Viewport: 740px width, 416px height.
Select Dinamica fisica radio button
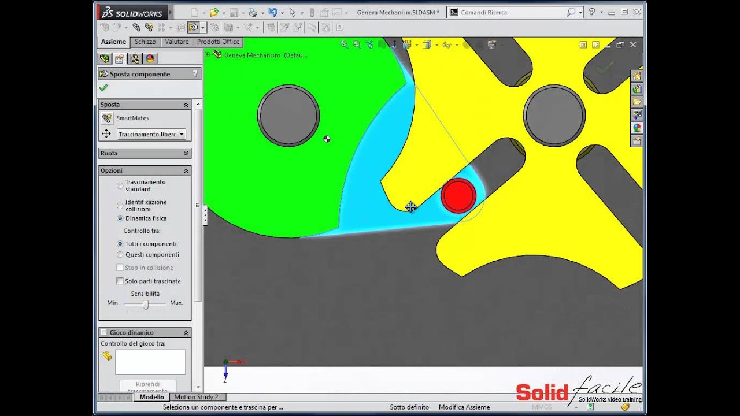tap(120, 218)
